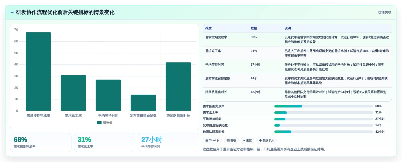The width and height of the screenshot is (402, 162).
Task: Click 平均等待时间 progress bar at 27小时
Action: 324,119
